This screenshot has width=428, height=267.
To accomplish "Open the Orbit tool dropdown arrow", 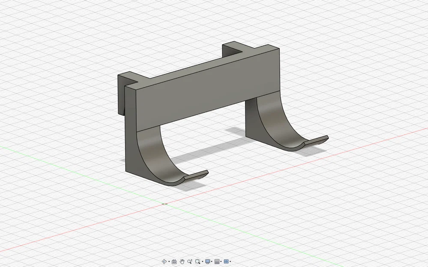I will tap(169, 262).
